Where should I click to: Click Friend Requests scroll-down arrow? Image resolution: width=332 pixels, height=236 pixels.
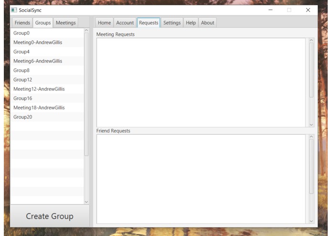pos(311,221)
